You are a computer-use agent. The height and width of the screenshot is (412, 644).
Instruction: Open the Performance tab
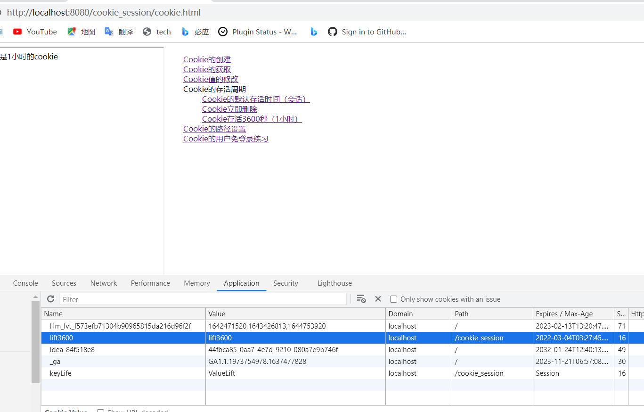pos(150,283)
